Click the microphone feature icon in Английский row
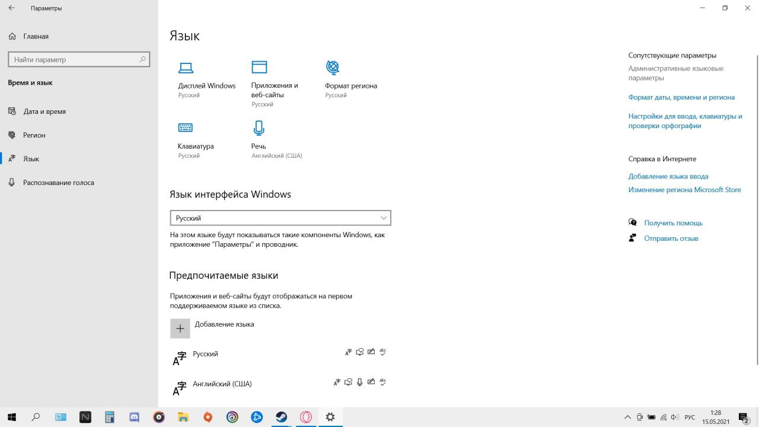This screenshot has width=759, height=427. coord(360,382)
